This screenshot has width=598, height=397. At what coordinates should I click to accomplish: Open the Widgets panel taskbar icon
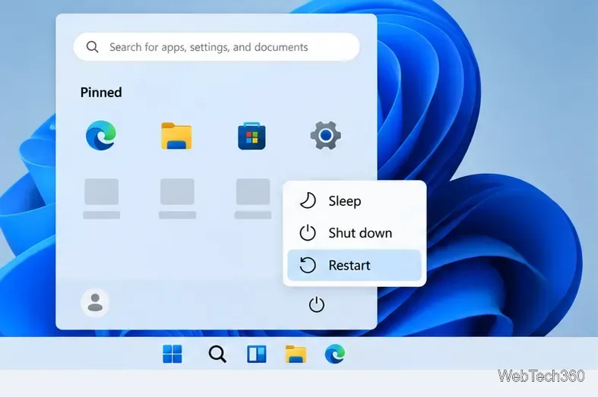point(257,354)
